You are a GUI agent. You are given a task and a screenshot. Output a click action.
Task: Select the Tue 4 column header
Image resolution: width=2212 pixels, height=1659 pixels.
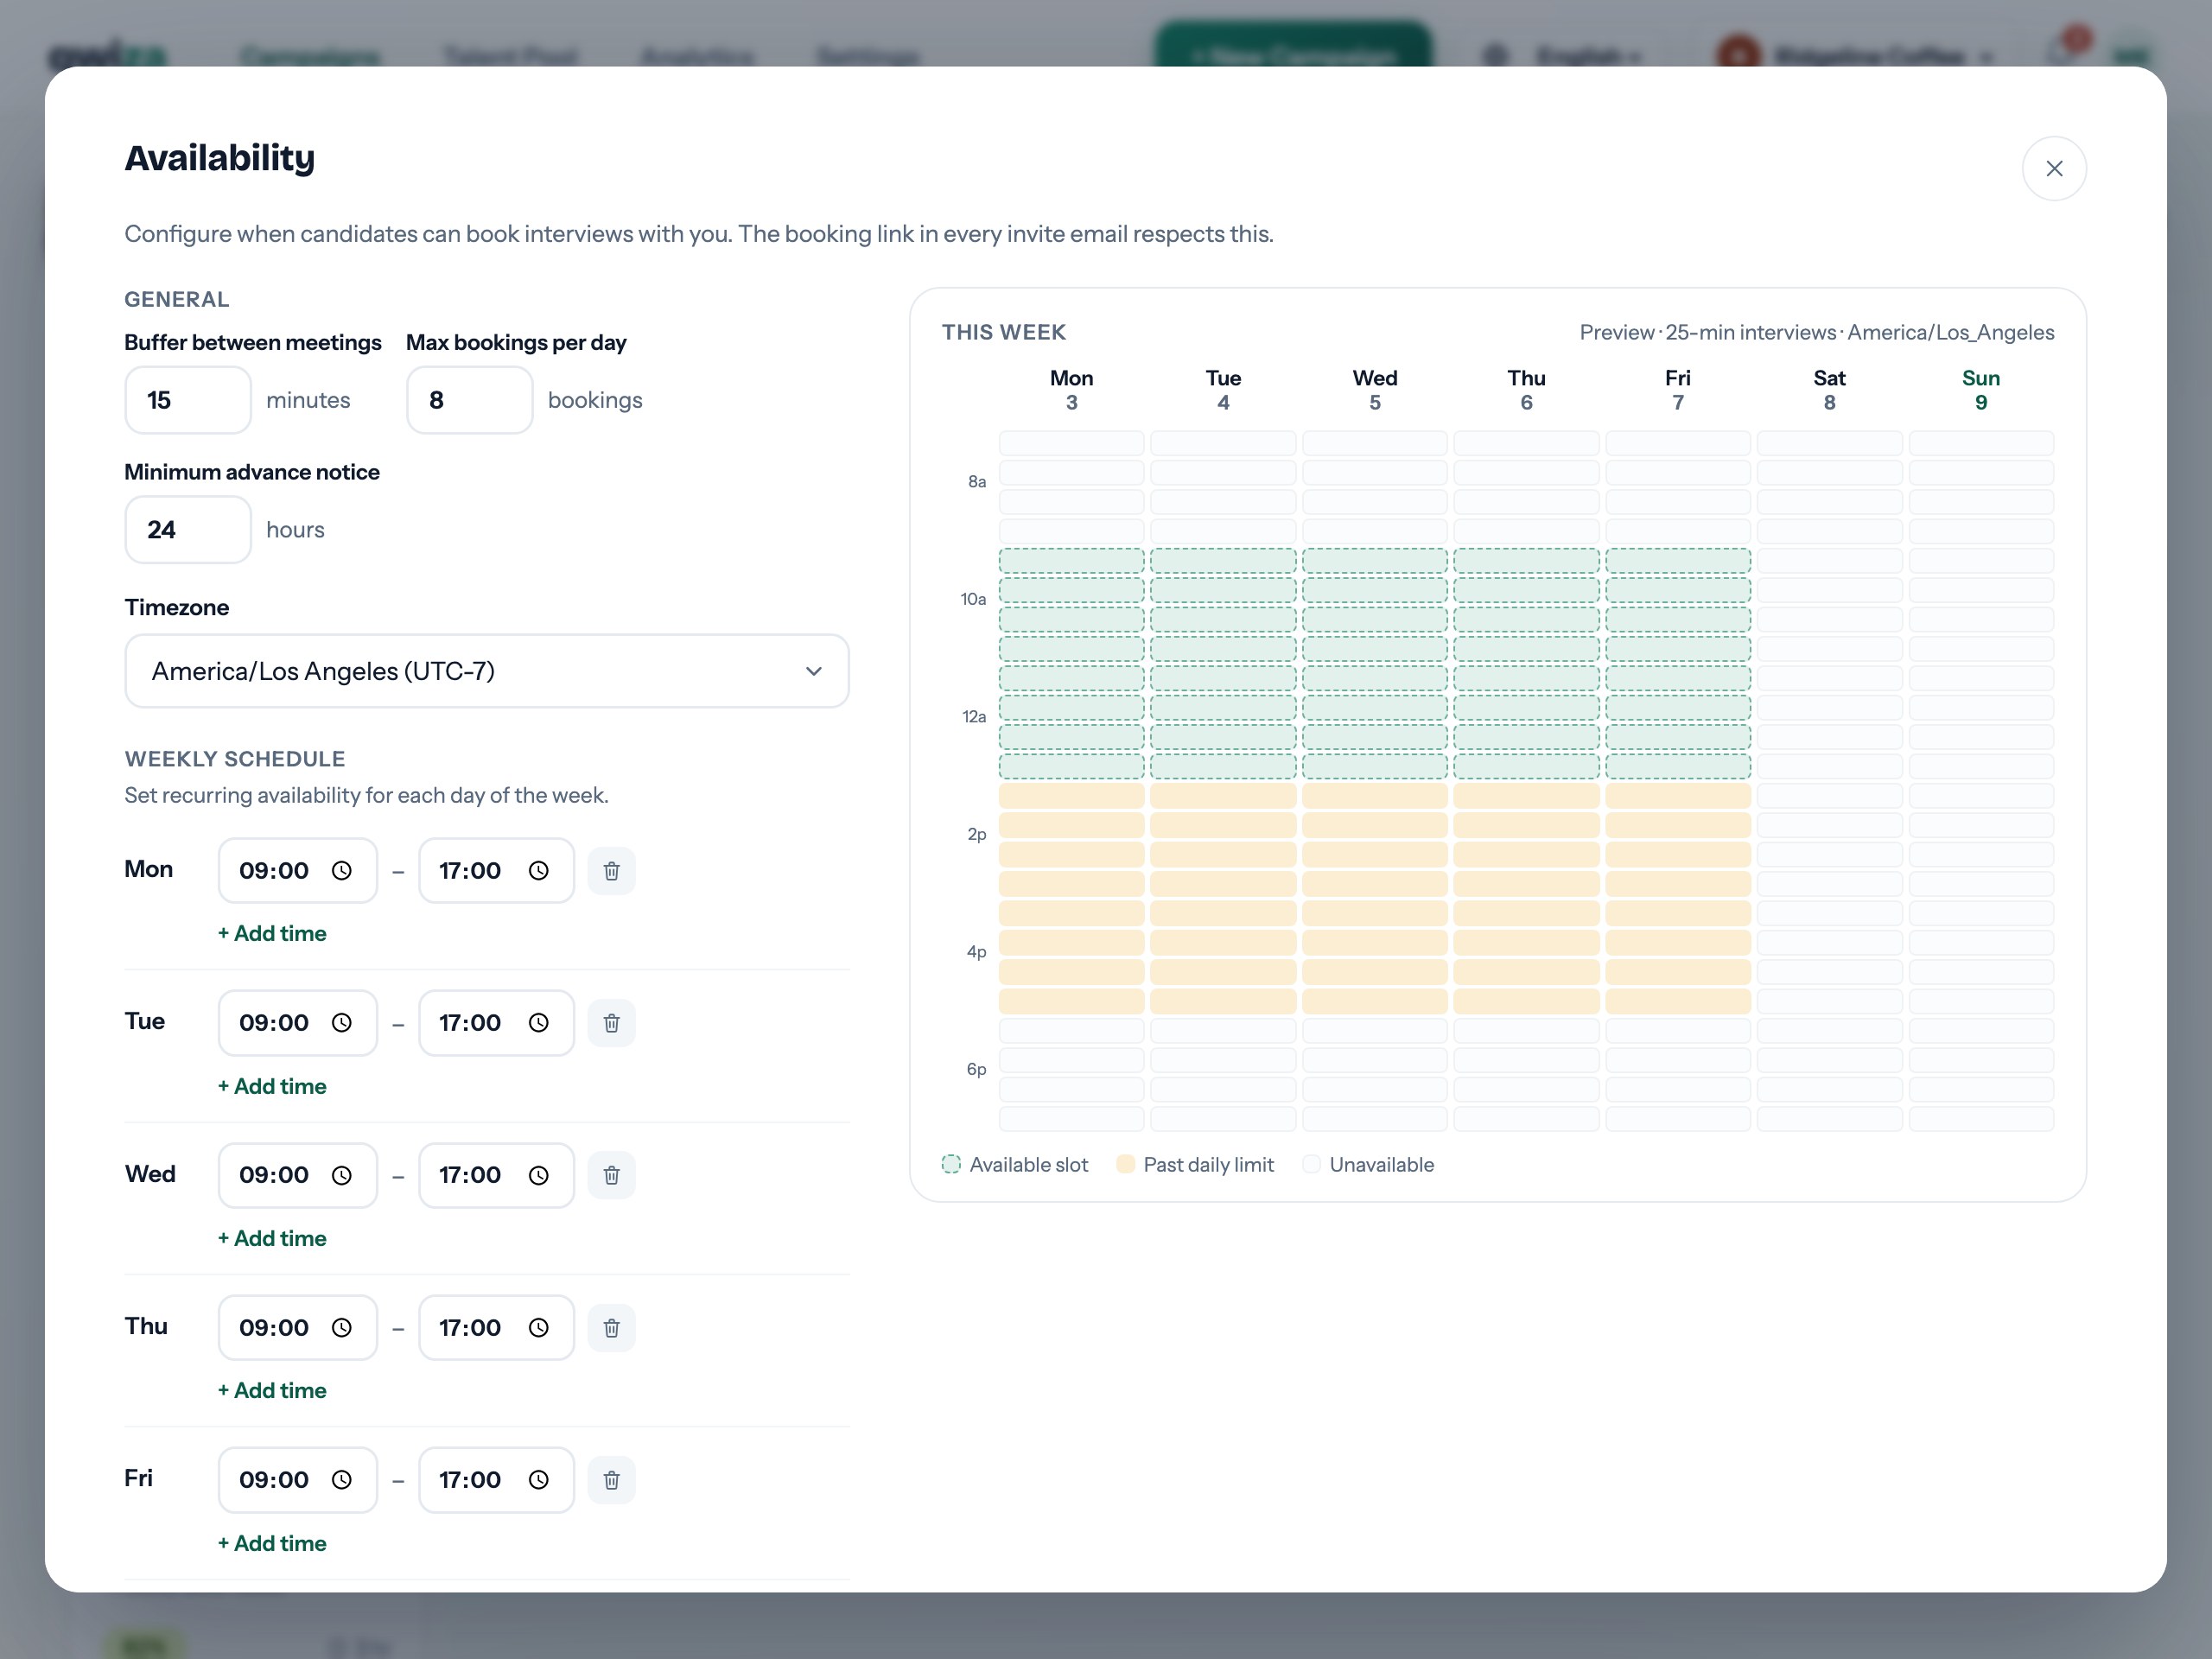click(1223, 390)
